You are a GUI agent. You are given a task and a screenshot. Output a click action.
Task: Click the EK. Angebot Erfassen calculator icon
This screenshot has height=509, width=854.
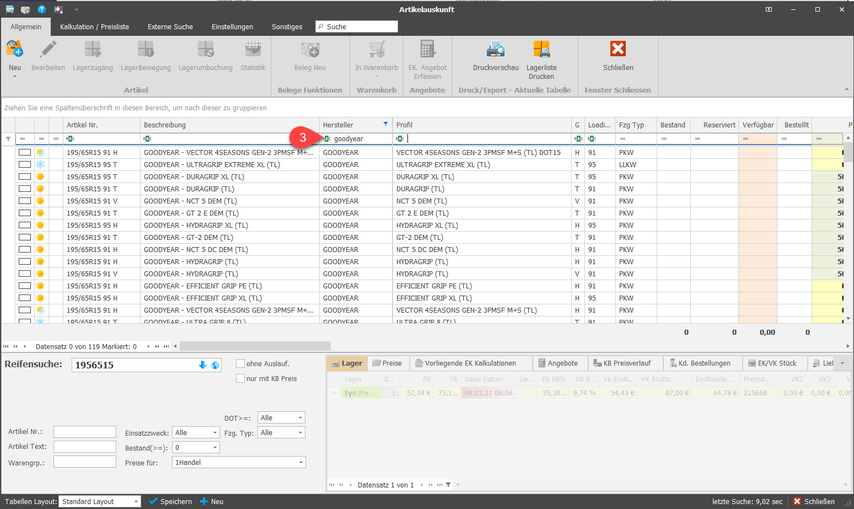427,50
